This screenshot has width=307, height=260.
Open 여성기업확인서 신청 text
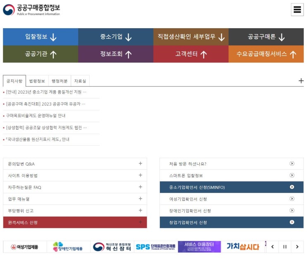pos(188,199)
